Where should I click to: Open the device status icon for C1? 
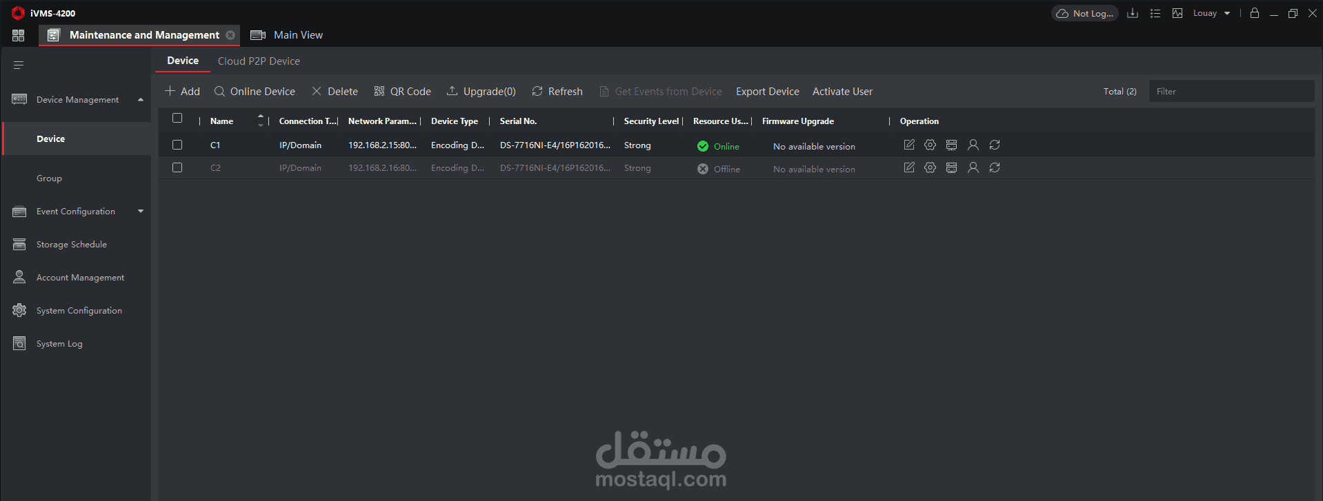(x=952, y=145)
